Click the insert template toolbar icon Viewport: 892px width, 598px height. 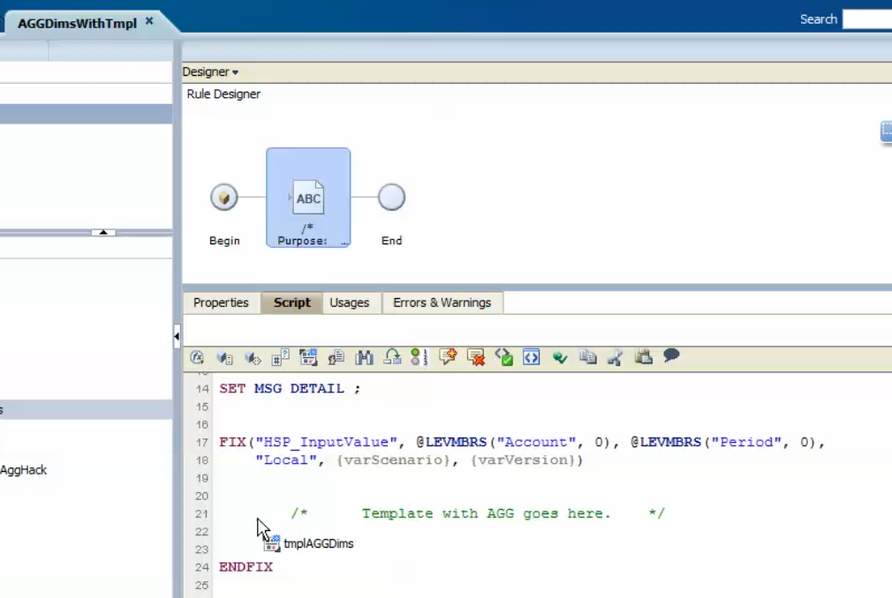click(308, 357)
